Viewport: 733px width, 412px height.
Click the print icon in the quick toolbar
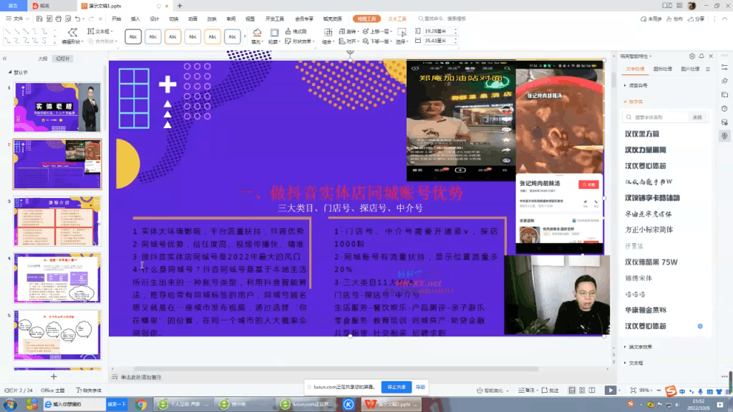click(59, 19)
